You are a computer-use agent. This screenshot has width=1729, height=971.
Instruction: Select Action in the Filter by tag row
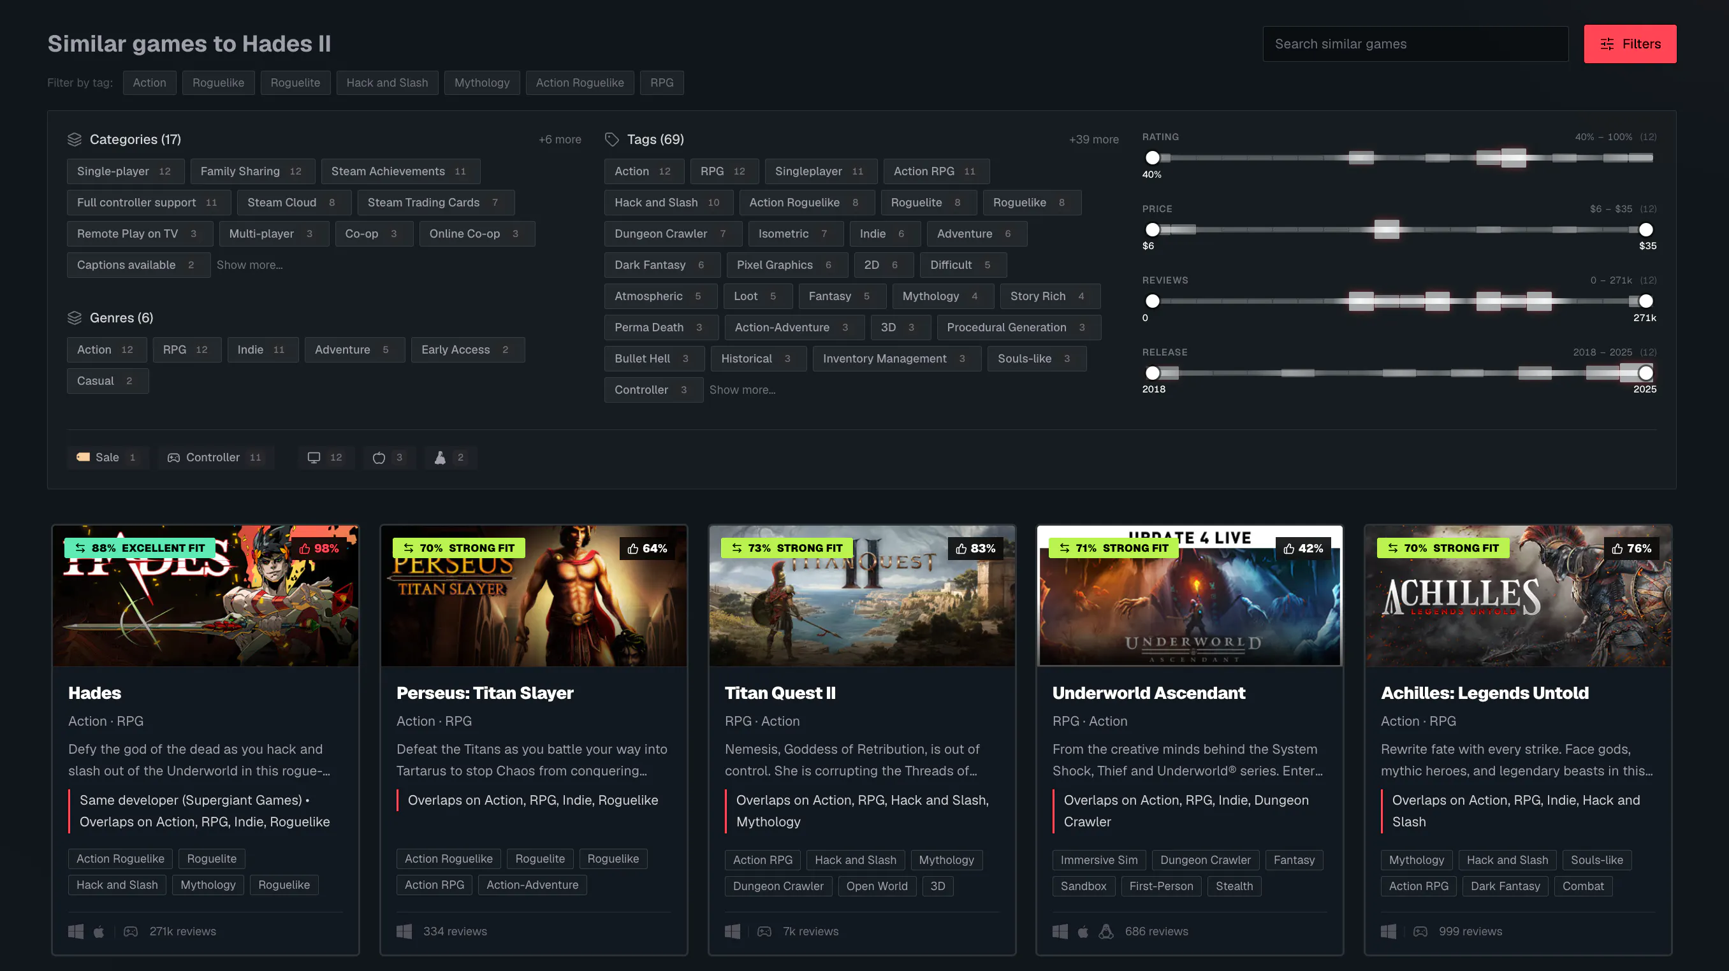click(149, 83)
